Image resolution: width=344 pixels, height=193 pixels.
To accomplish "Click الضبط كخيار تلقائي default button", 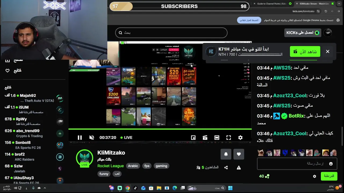I will coord(249,20).
